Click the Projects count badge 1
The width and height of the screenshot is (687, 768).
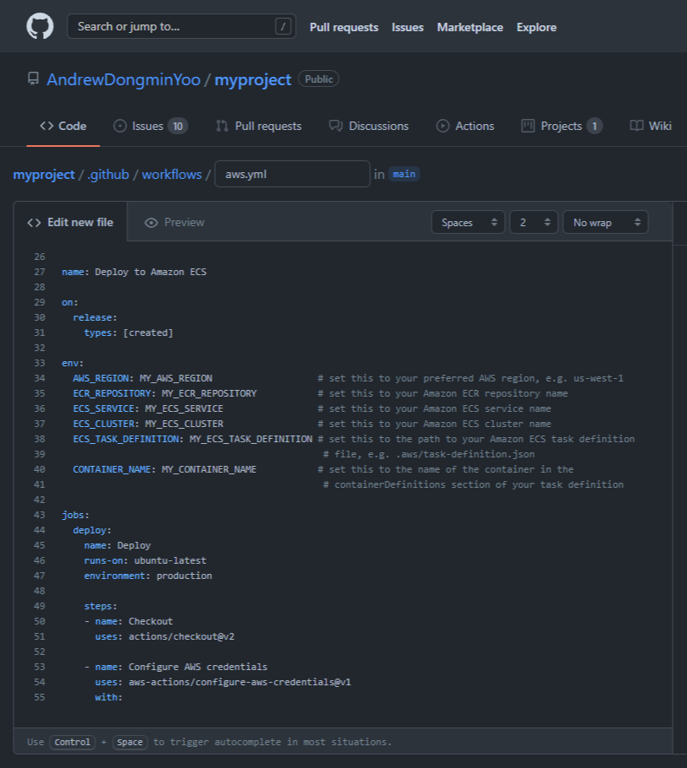tap(594, 127)
